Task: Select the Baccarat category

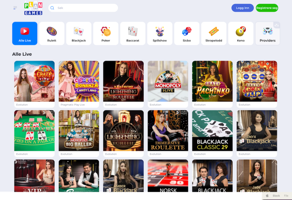Action: tap(133, 34)
